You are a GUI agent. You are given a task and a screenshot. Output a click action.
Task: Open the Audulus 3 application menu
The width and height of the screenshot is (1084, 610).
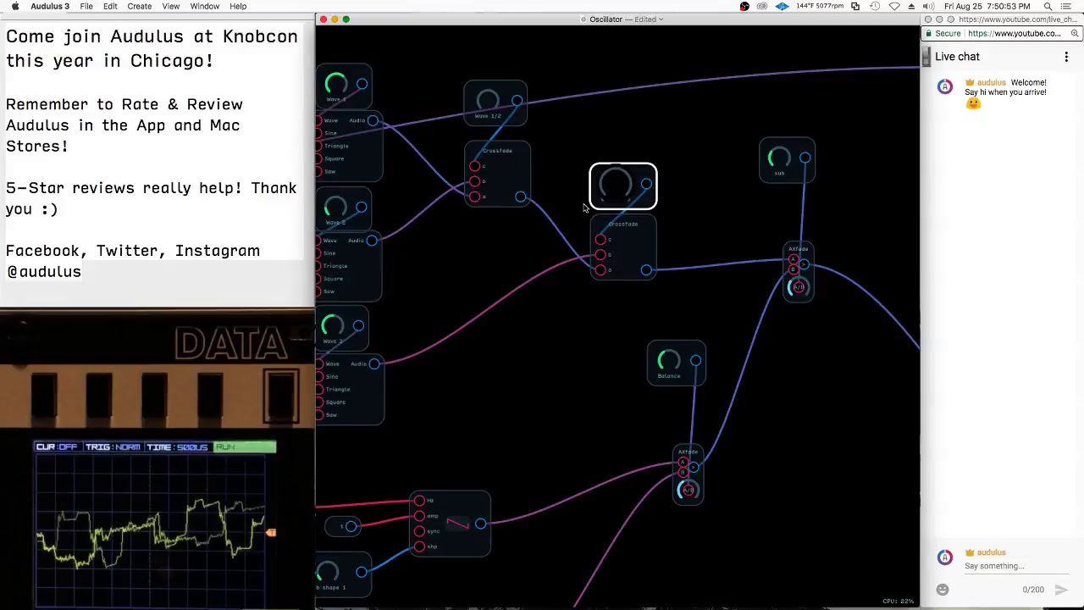(x=50, y=6)
